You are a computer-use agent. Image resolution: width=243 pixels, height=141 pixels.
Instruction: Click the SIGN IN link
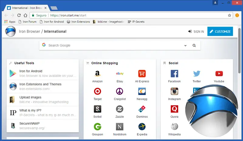(x=196, y=31)
